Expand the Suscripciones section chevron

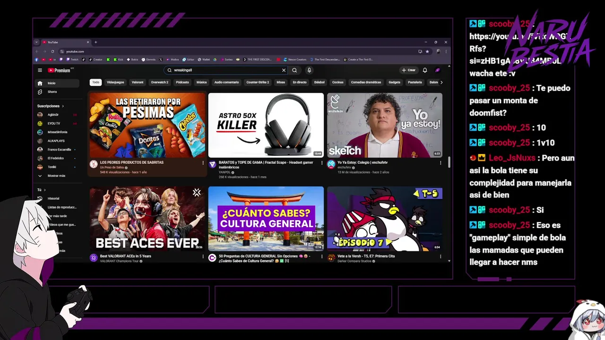(x=62, y=106)
